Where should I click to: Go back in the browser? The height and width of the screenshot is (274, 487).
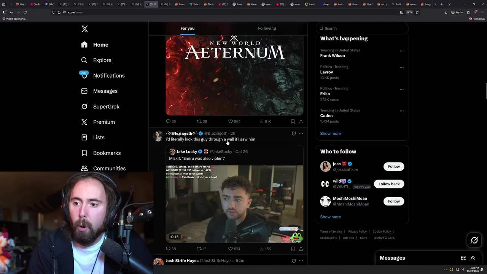coord(11,12)
